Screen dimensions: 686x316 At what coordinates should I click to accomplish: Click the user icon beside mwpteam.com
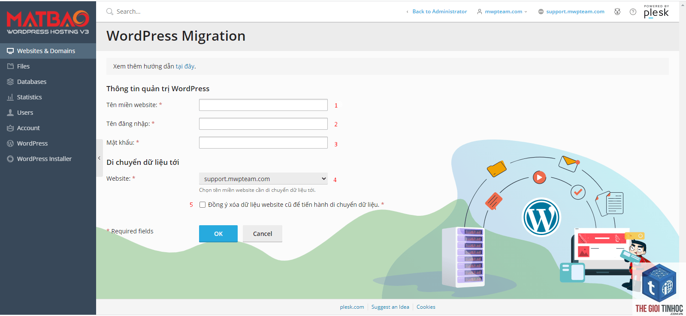[480, 12]
